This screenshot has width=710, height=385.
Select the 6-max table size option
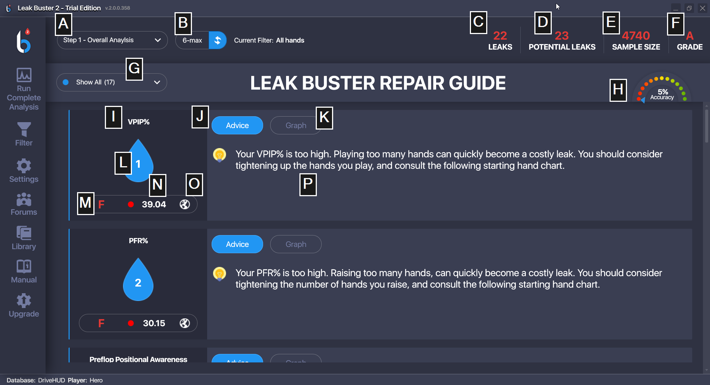tap(192, 40)
